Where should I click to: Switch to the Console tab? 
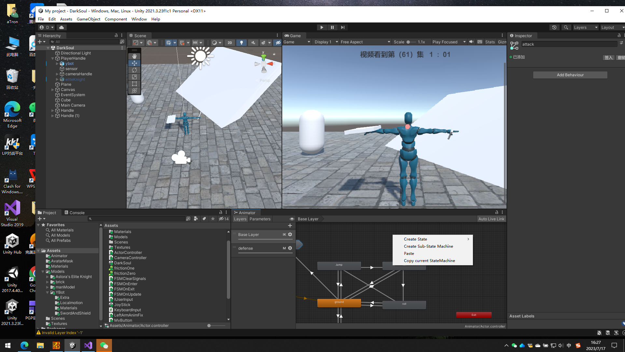[x=75, y=213]
